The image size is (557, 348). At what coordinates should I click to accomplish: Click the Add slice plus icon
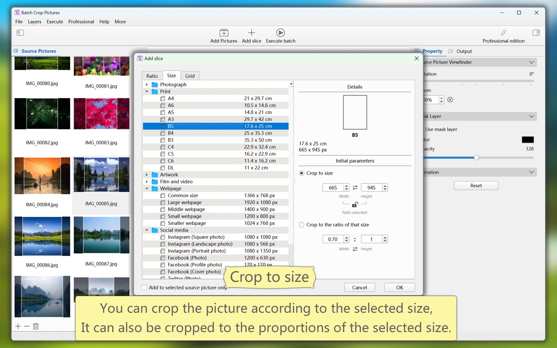pyautogui.click(x=251, y=33)
